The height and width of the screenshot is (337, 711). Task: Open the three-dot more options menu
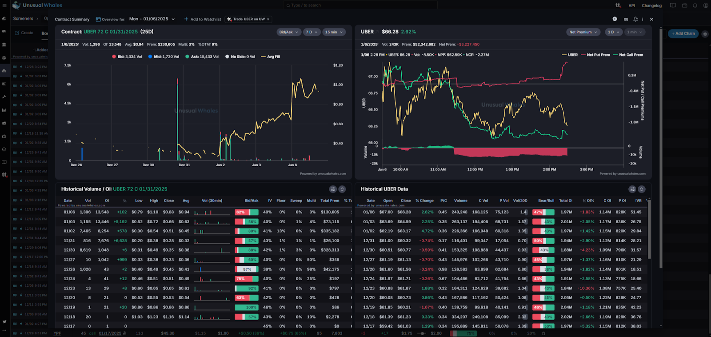point(643,19)
